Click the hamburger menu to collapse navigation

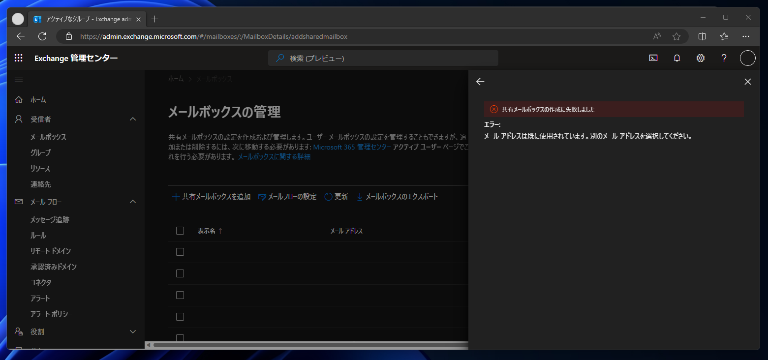(x=18, y=80)
